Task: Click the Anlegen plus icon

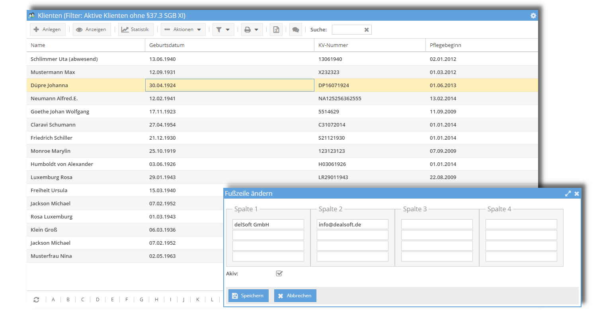Action: point(37,29)
